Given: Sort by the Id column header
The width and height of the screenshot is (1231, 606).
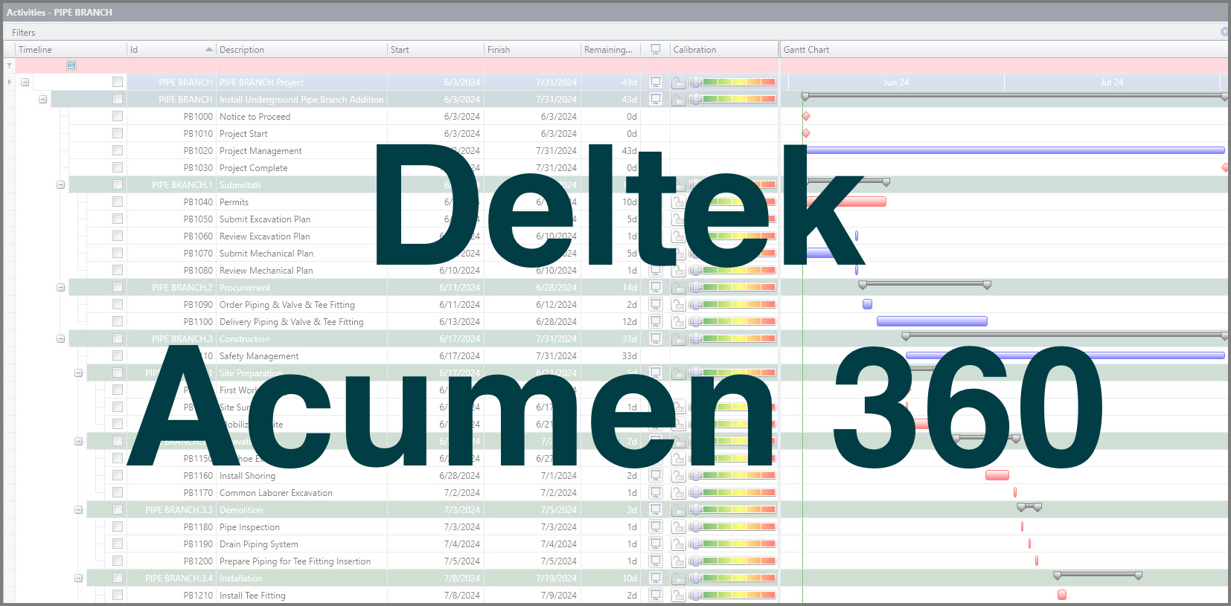Looking at the screenshot, I should 171,49.
